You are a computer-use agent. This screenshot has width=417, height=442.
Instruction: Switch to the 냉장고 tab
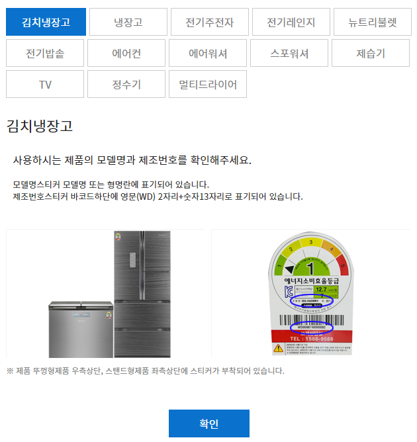(x=128, y=22)
